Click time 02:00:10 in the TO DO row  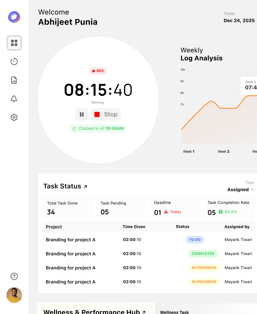(132, 240)
